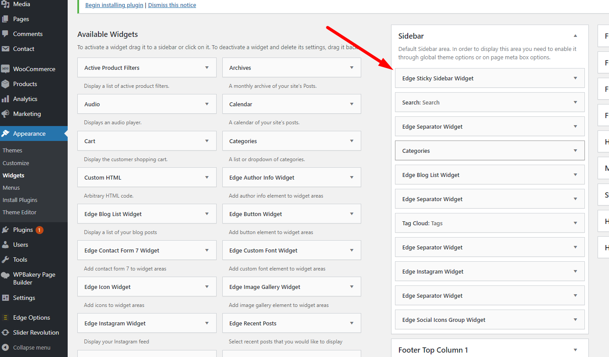Click the Settings sliders icon

(x=5, y=298)
